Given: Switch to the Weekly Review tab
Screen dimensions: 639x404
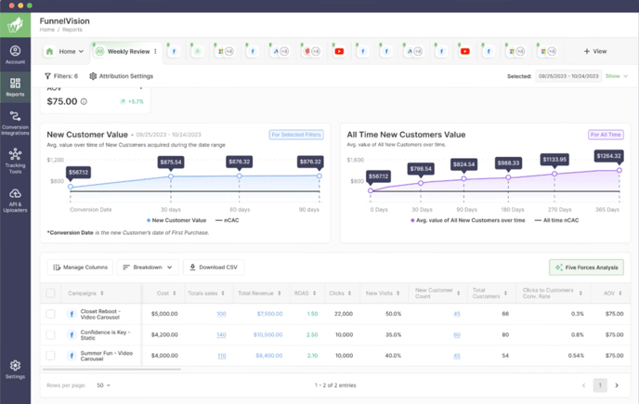Looking at the screenshot, I should pyautogui.click(x=123, y=52).
